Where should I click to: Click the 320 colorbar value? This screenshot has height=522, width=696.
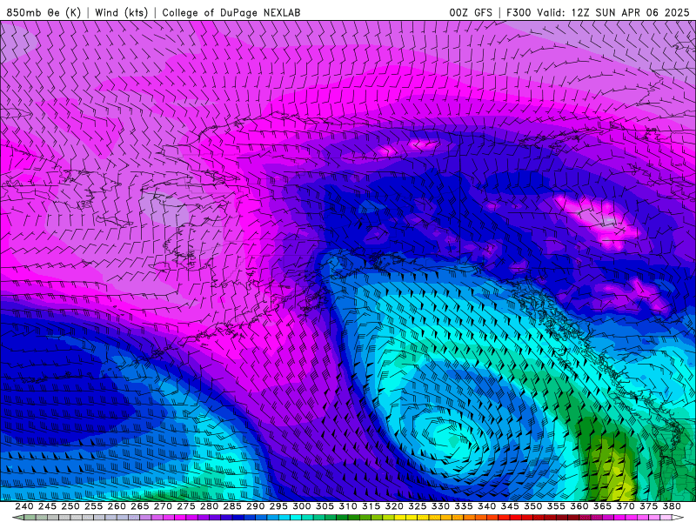coord(394,506)
